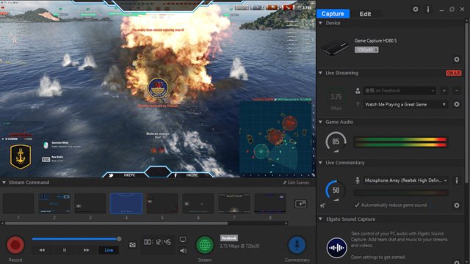The image size is (470, 264).
Task: Select scene thumbnail 6
Action: click(x=198, y=204)
